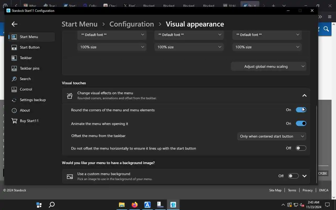This screenshot has width=336, height=210.
Task: Click the volume muted tray icon
Action: [302, 205]
